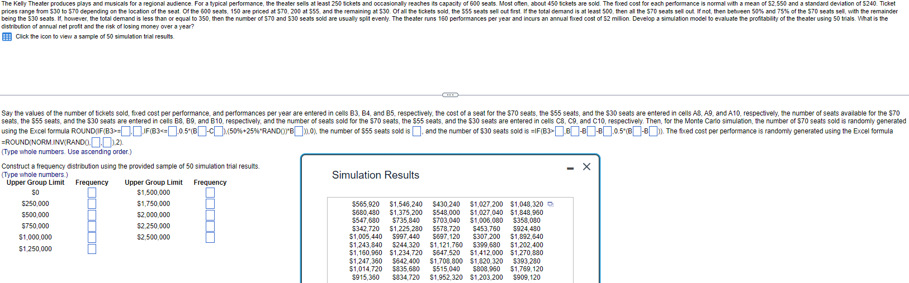Select the $244,320 simulation value
Viewport: 909px width, 283px height.
[x=406, y=245]
